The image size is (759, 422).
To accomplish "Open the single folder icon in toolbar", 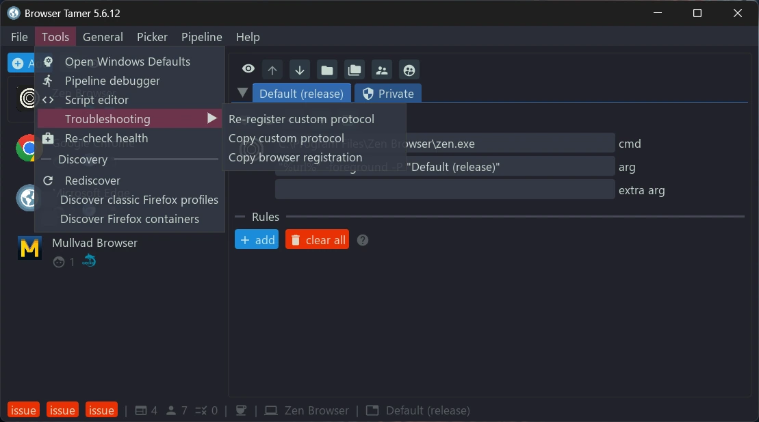I will coord(327,70).
